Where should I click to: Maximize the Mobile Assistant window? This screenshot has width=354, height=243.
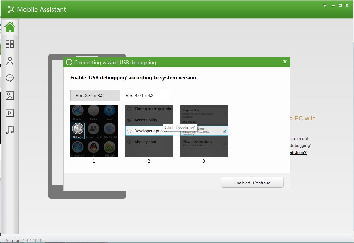click(340, 5)
